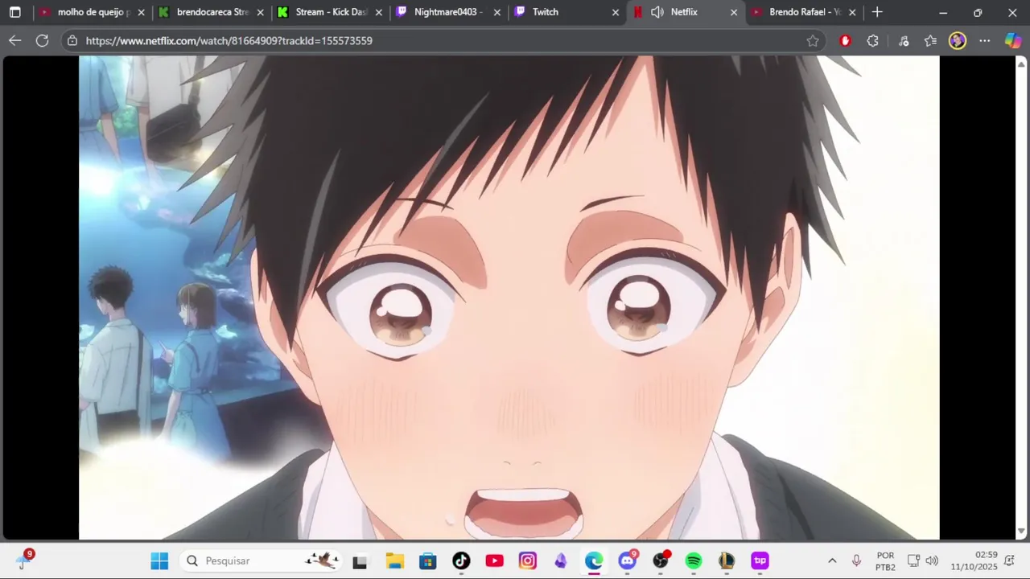
Task: Close the Brendo Rafael tab
Action: pyautogui.click(x=852, y=12)
